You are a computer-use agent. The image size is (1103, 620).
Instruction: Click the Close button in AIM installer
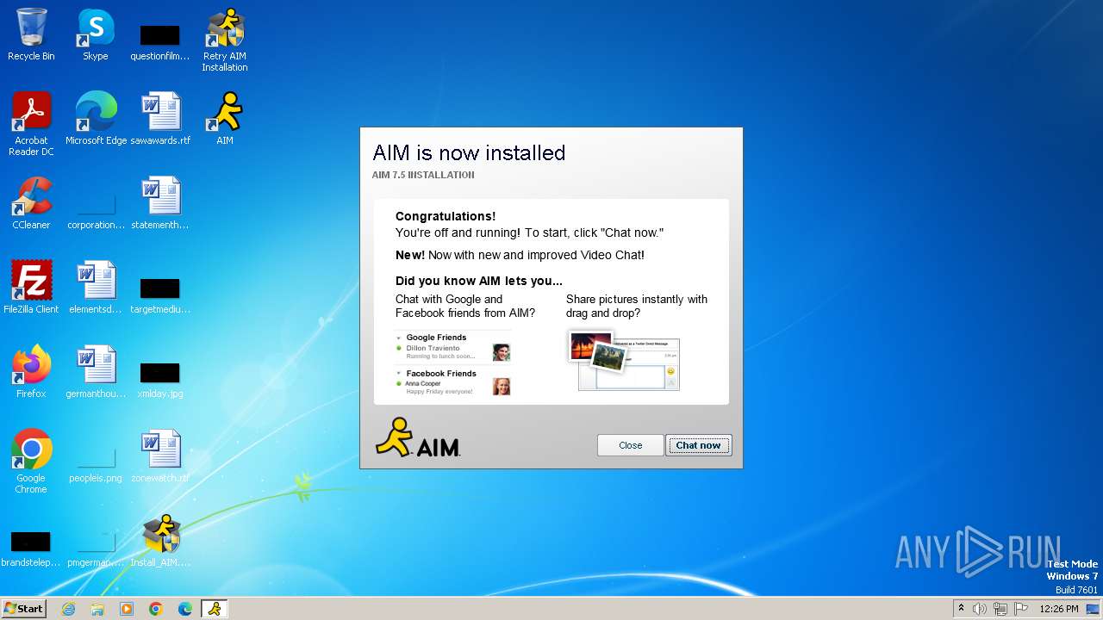(x=630, y=445)
